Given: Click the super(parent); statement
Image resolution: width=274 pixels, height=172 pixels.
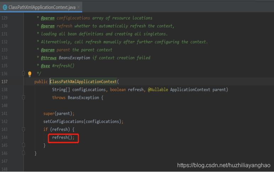Looking at the screenshot, I should (59, 114).
